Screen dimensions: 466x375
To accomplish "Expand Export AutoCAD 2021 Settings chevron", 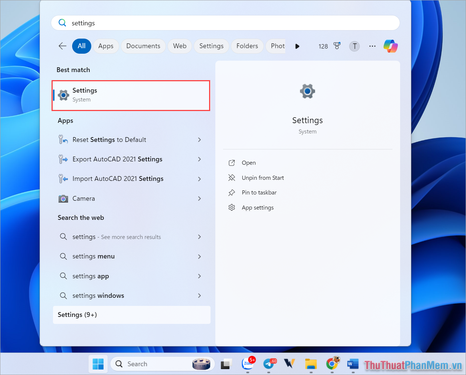I will (x=200, y=159).
